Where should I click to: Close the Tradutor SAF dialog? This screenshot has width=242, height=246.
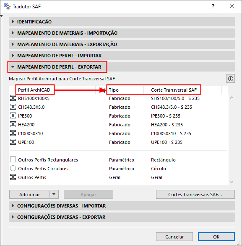tap(232, 6)
